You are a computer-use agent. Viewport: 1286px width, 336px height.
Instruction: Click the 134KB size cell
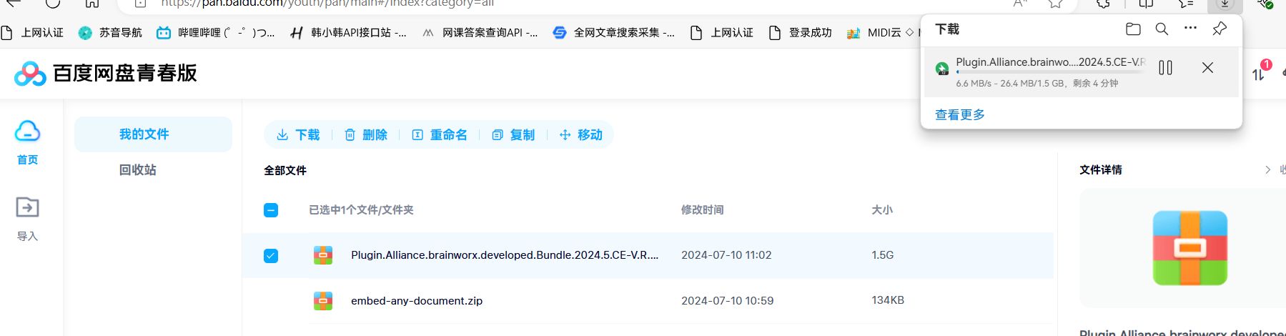click(888, 301)
